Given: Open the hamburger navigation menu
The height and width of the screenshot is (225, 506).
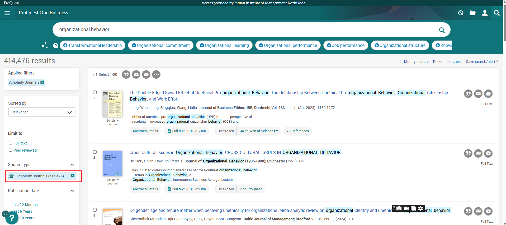Looking at the screenshot, I should coord(7,13).
